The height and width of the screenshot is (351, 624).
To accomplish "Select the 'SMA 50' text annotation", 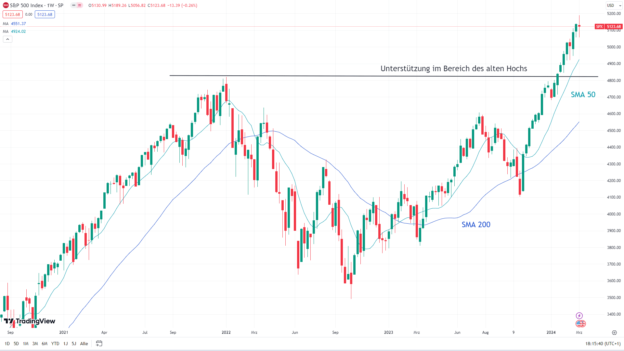I will pos(583,95).
